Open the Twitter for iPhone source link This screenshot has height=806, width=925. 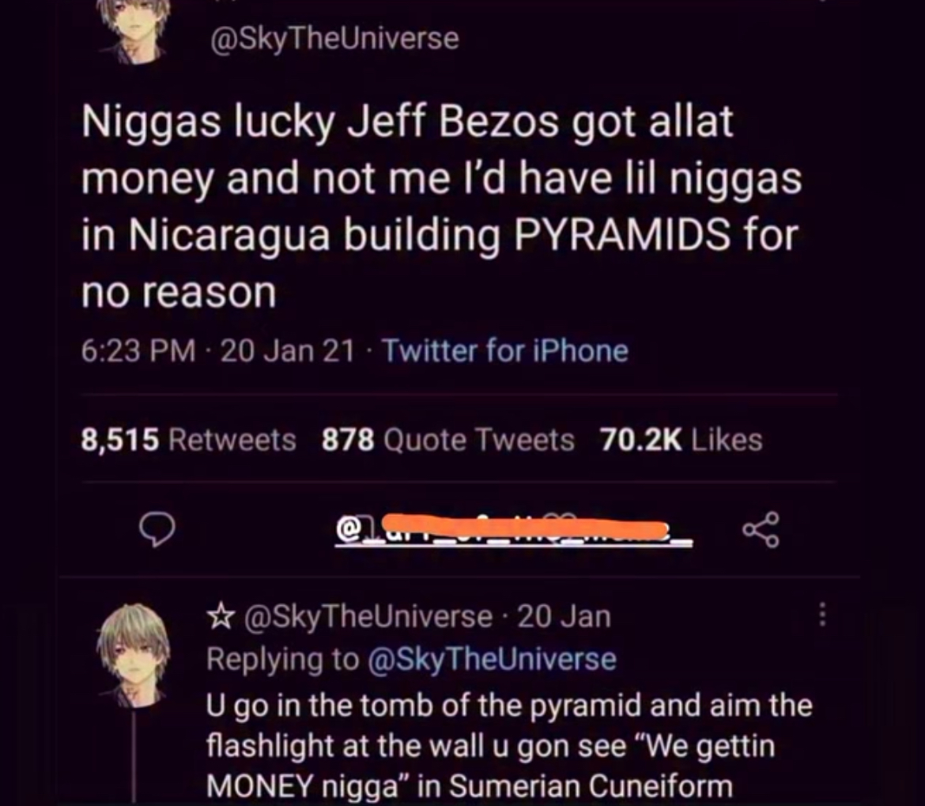point(505,350)
